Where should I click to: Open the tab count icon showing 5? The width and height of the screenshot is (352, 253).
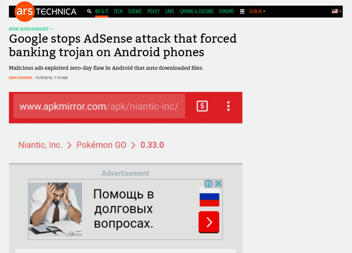[202, 106]
